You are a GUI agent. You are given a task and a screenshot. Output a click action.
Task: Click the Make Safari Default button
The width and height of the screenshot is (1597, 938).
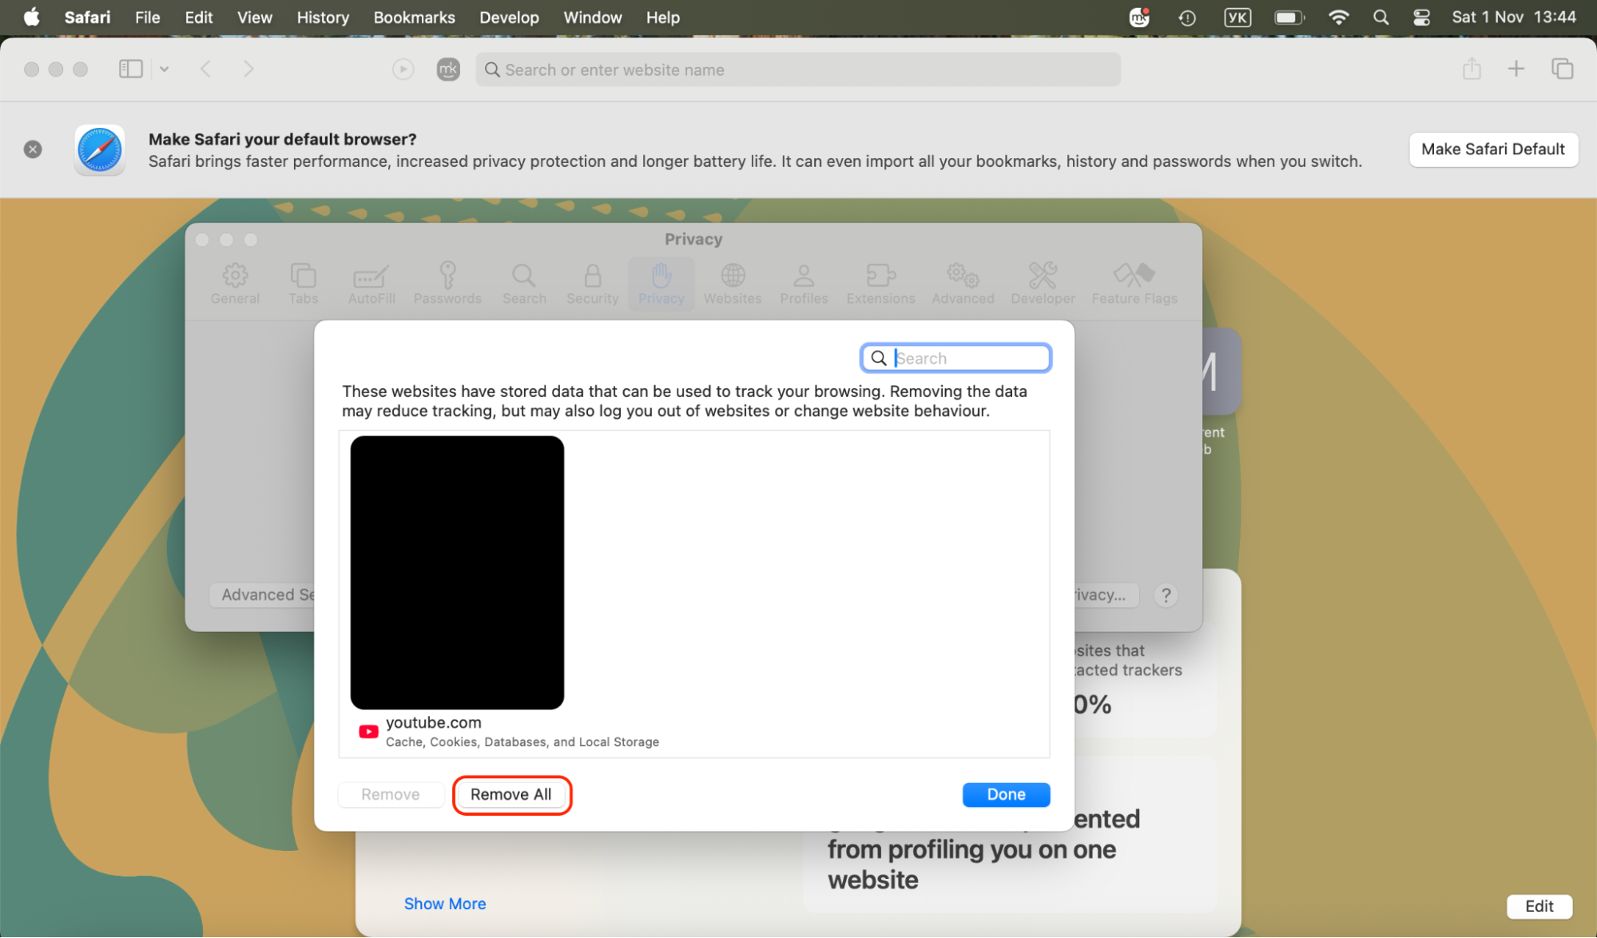coord(1493,149)
